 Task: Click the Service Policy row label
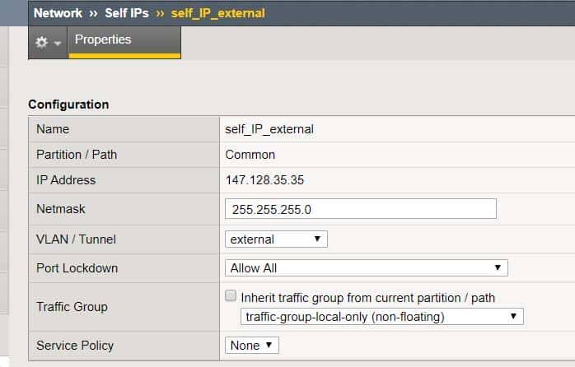75,346
